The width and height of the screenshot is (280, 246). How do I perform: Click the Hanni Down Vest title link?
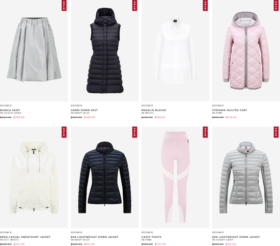click(84, 110)
